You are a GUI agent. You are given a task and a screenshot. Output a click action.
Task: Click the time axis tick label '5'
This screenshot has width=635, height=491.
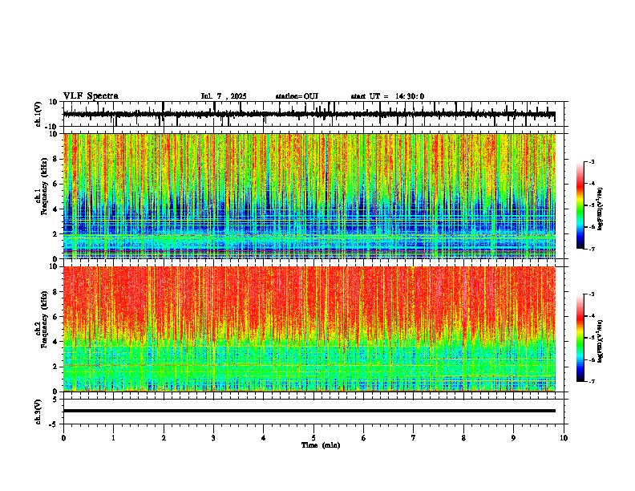pyautogui.click(x=313, y=438)
